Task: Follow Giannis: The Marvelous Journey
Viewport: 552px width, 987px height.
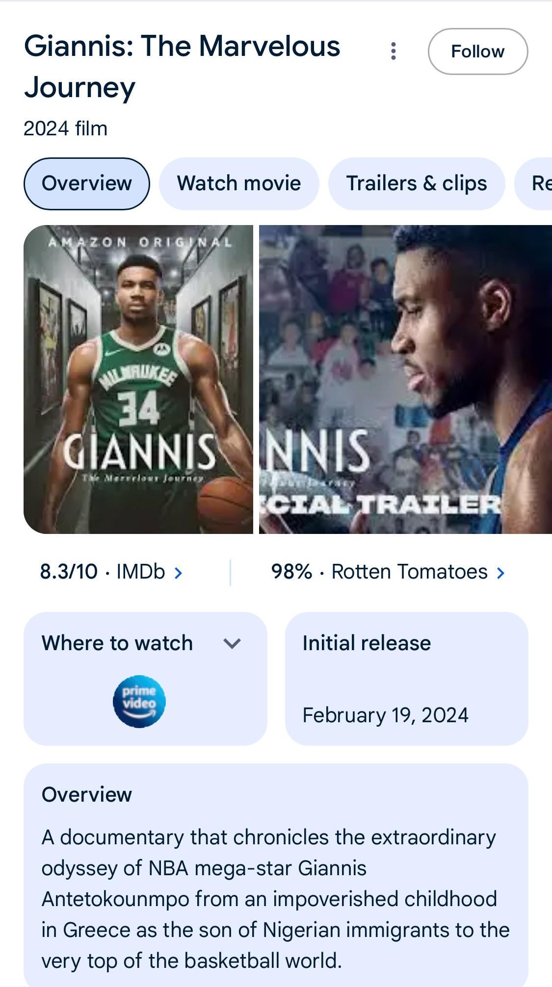Action: pos(477,51)
